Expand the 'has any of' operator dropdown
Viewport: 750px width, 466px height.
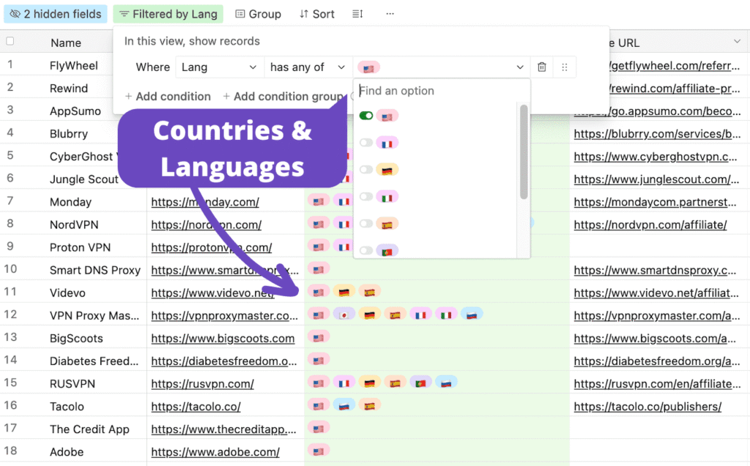click(x=308, y=67)
